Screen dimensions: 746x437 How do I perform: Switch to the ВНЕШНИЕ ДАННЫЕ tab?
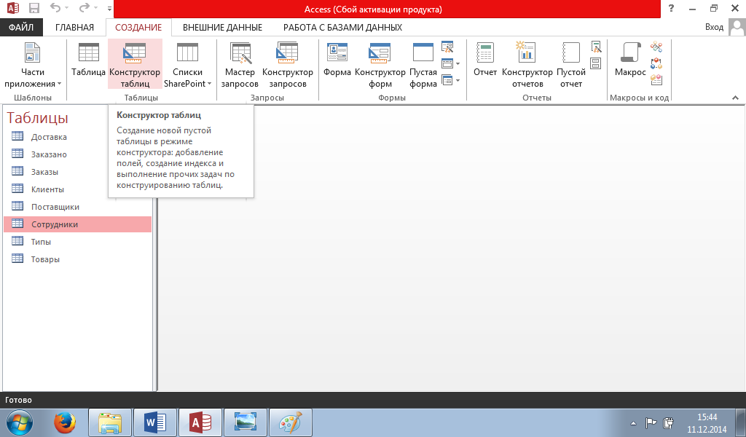[x=223, y=27]
